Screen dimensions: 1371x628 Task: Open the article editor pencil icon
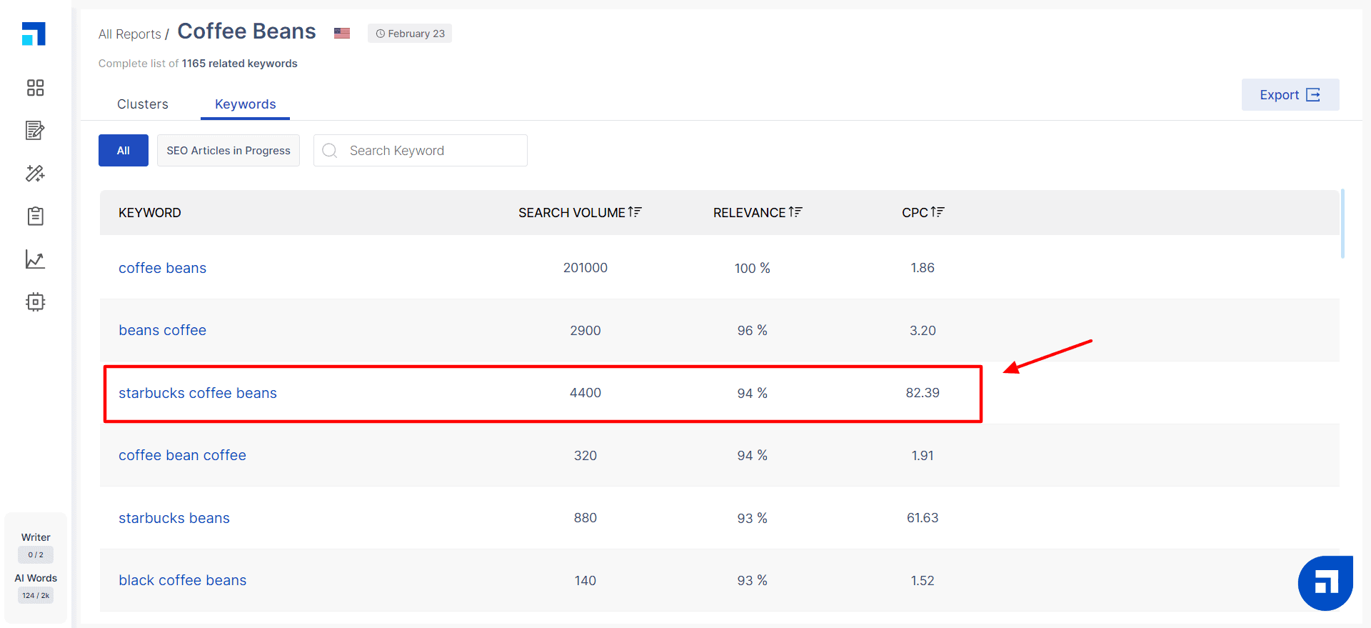[35, 131]
